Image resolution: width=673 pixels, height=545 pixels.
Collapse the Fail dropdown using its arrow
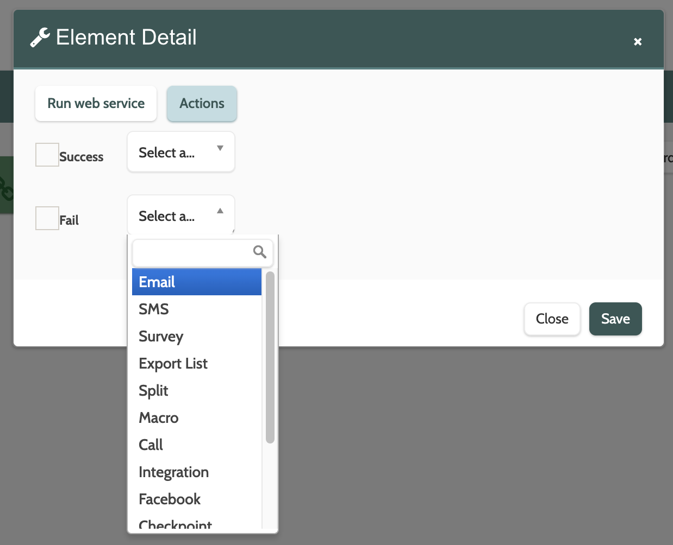(x=220, y=211)
